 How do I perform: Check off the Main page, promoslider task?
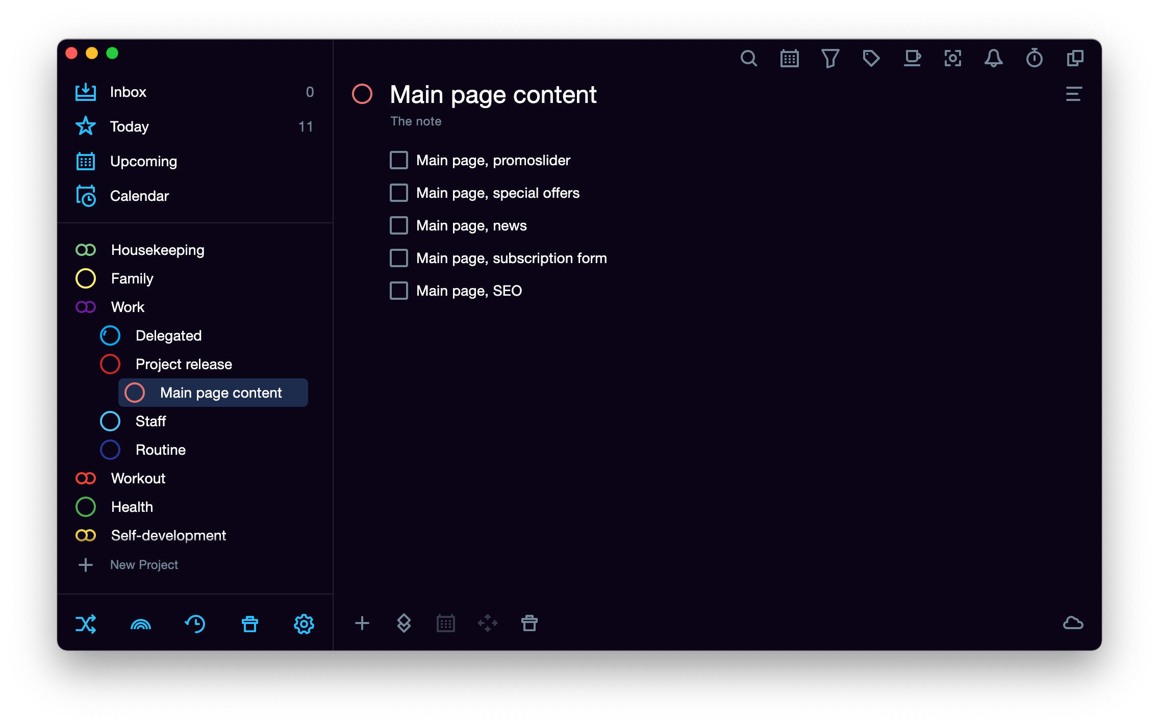398,160
